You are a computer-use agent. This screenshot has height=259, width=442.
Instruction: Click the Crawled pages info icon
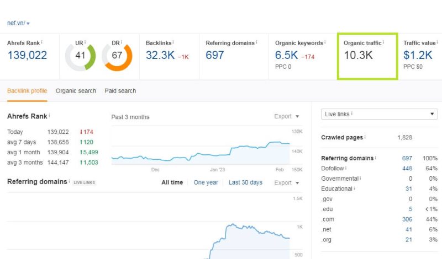click(x=365, y=137)
